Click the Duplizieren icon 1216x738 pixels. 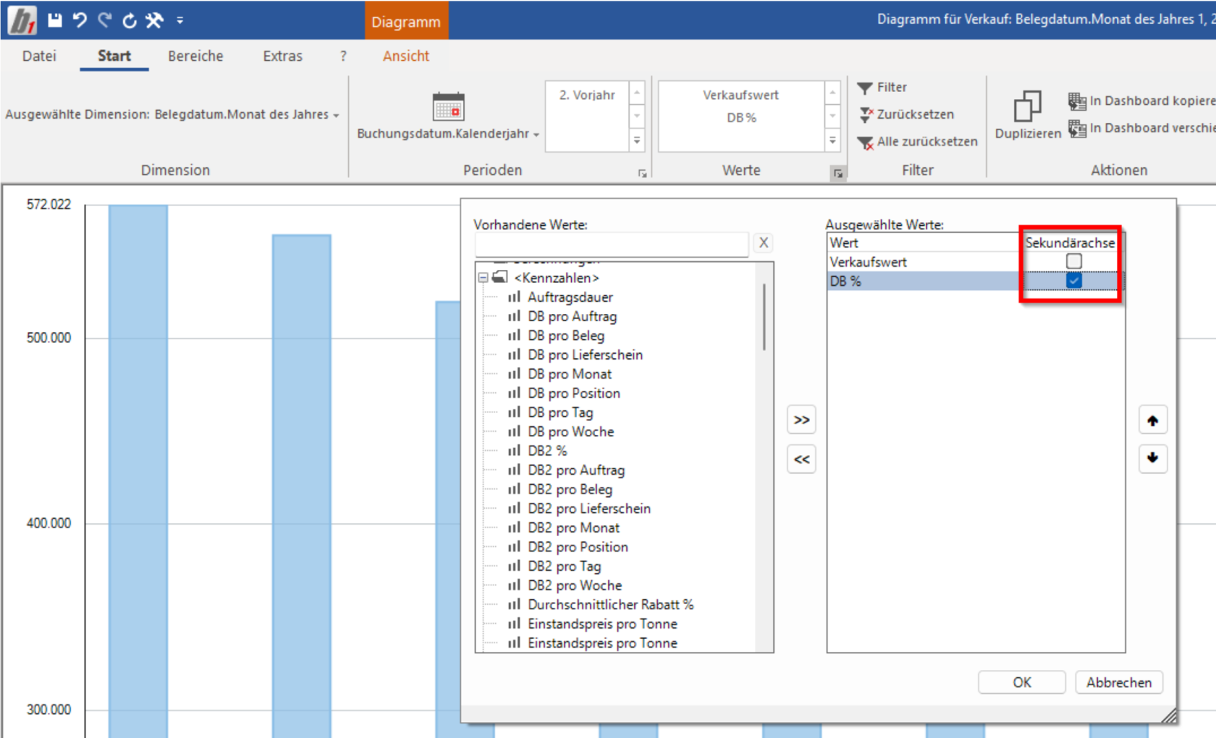pos(1027,106)
